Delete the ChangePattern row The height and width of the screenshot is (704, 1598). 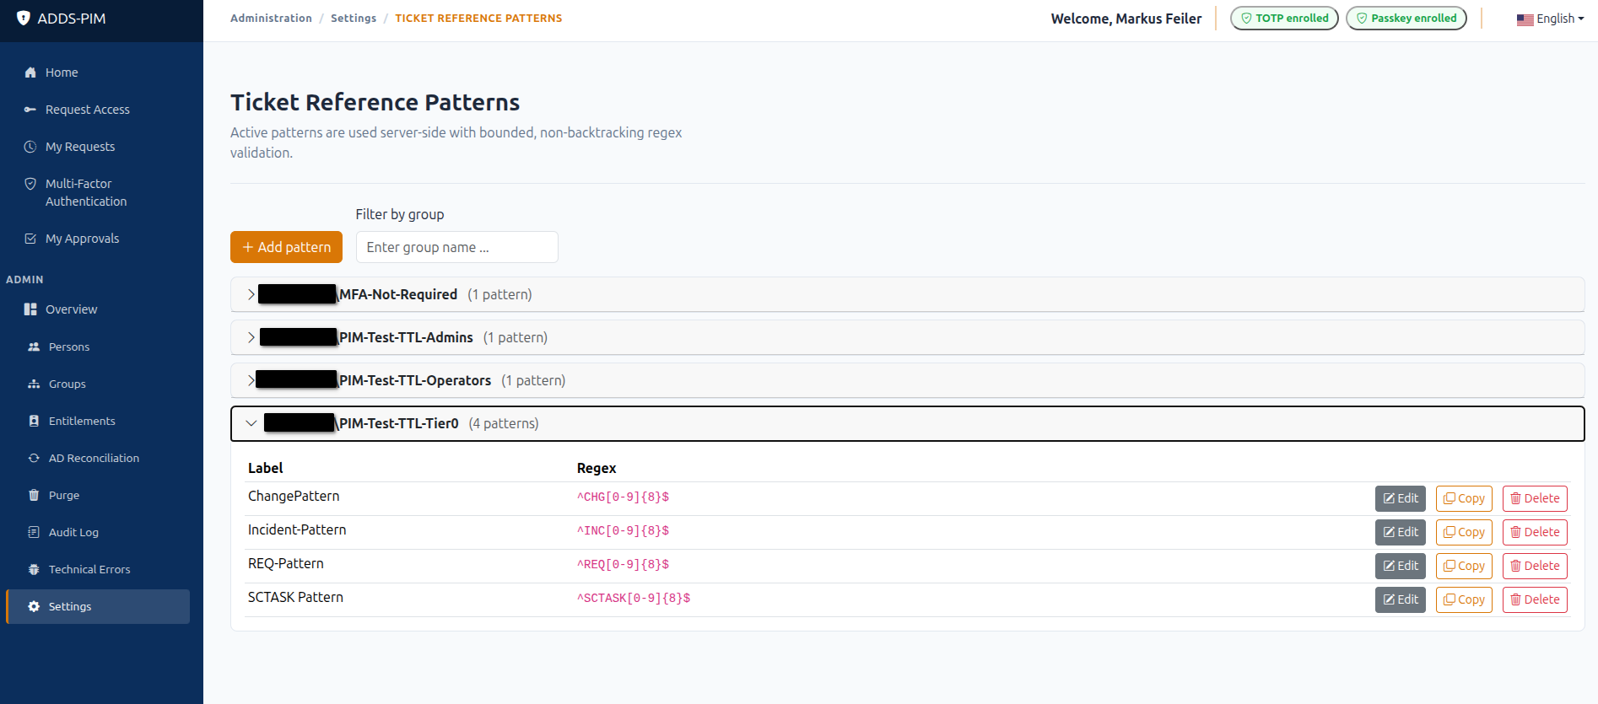tap(1535, 498)
